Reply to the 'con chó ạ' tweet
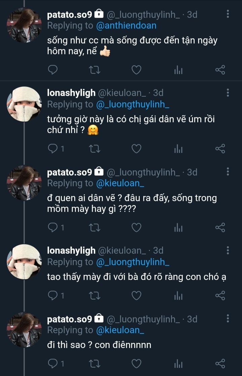Screen dimensions: 242x376 tap(53, 295)
